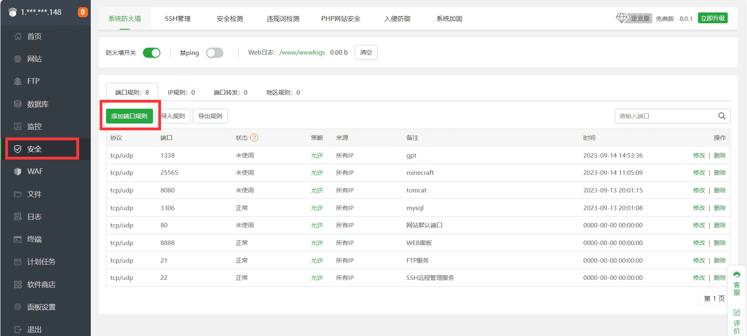The image size is (747, 336).
Task: Click 删除 for the gpt port 1338 row
Action: tap(720, 155)
